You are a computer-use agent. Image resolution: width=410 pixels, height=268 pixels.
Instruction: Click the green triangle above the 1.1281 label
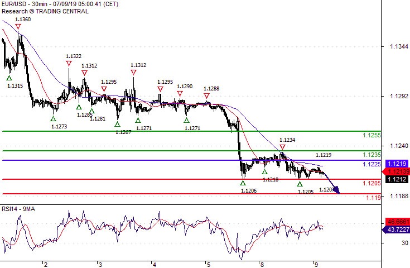(92, 111)
